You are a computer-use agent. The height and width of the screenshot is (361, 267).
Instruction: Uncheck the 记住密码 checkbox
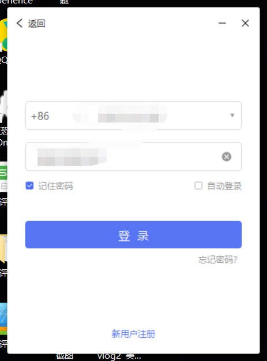pyautogui.click(x=29, y=185)
